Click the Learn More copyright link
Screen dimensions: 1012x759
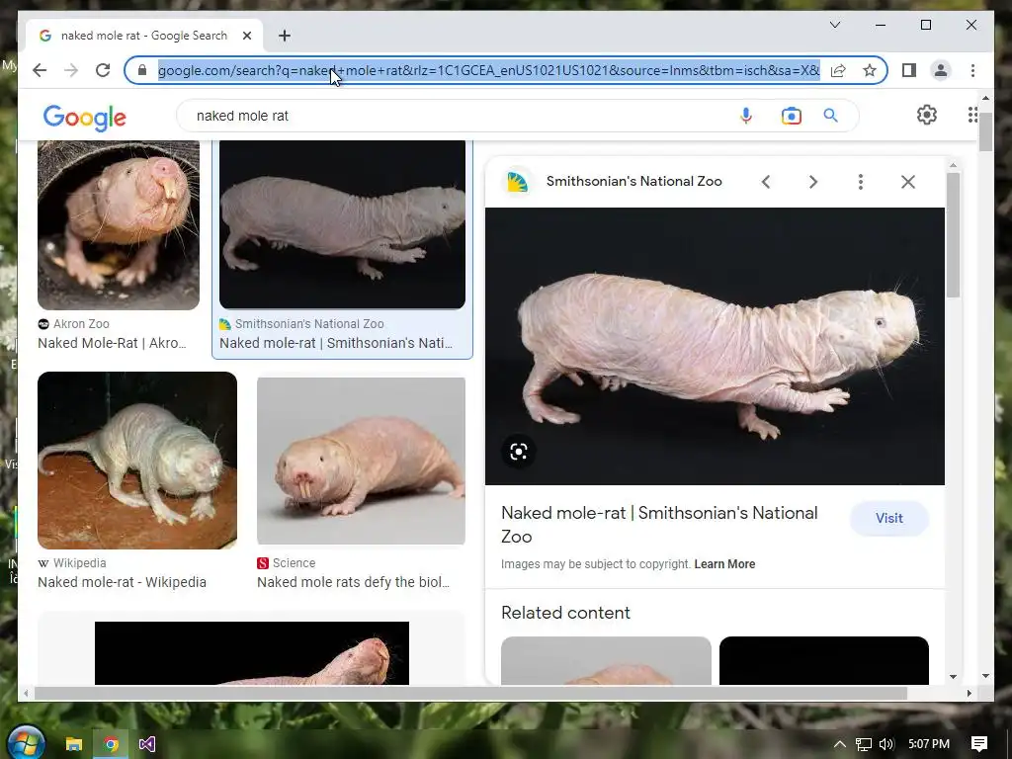(x=724, y=564)
